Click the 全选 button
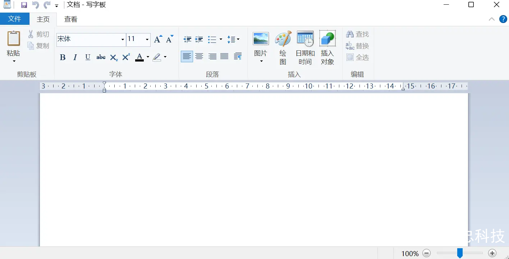 358,57
